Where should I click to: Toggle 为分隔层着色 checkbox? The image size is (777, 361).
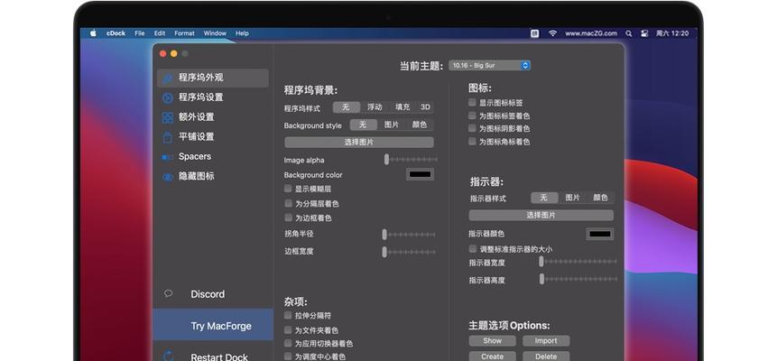pyautogui.click(x=288, y=203)
